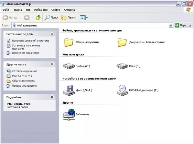Screen dimensions: 194x144
Task: Maximize the Мой компьютер window
Action: click(184, 4)
